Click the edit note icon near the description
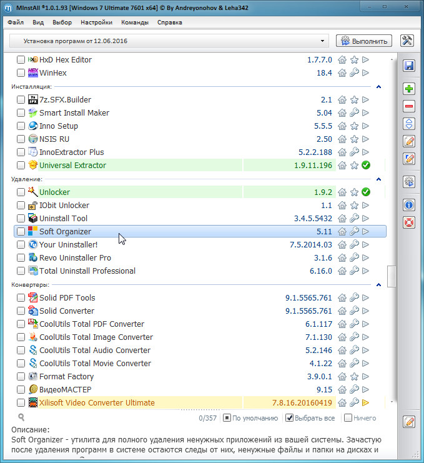 [409, 422]
